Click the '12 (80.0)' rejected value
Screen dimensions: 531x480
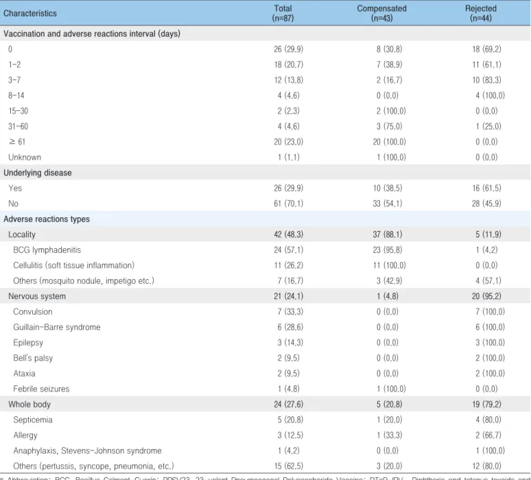click(x=486, y=466)
